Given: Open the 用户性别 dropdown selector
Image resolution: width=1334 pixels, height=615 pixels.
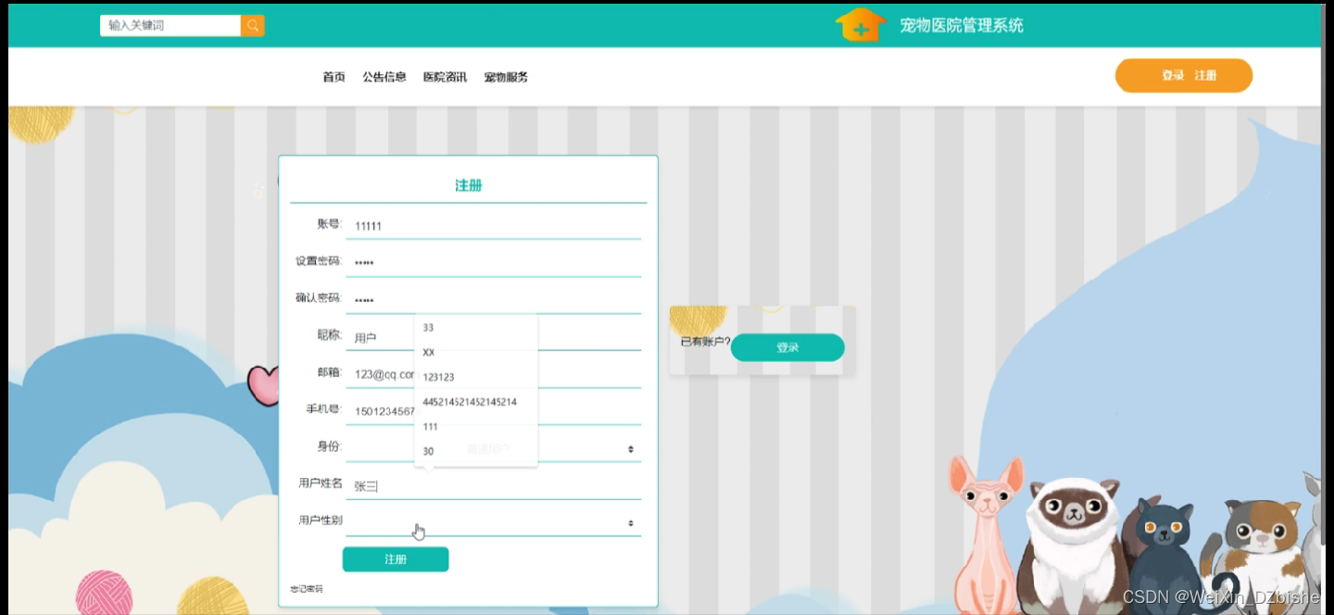Looking at the screenshot, I should click(x=494, y=522).
